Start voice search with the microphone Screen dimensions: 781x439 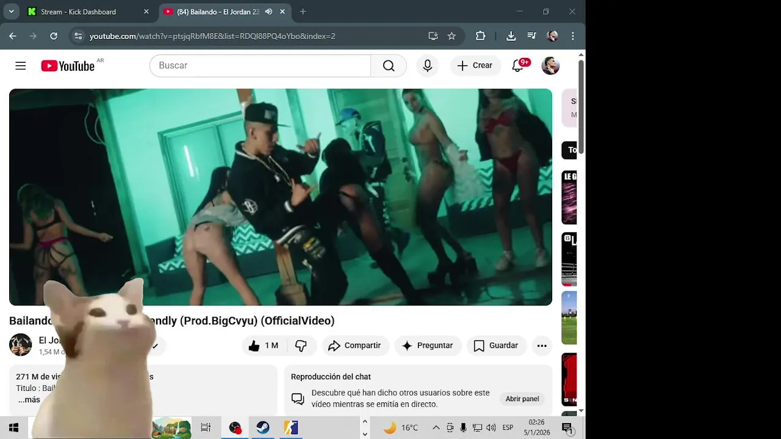428,66
